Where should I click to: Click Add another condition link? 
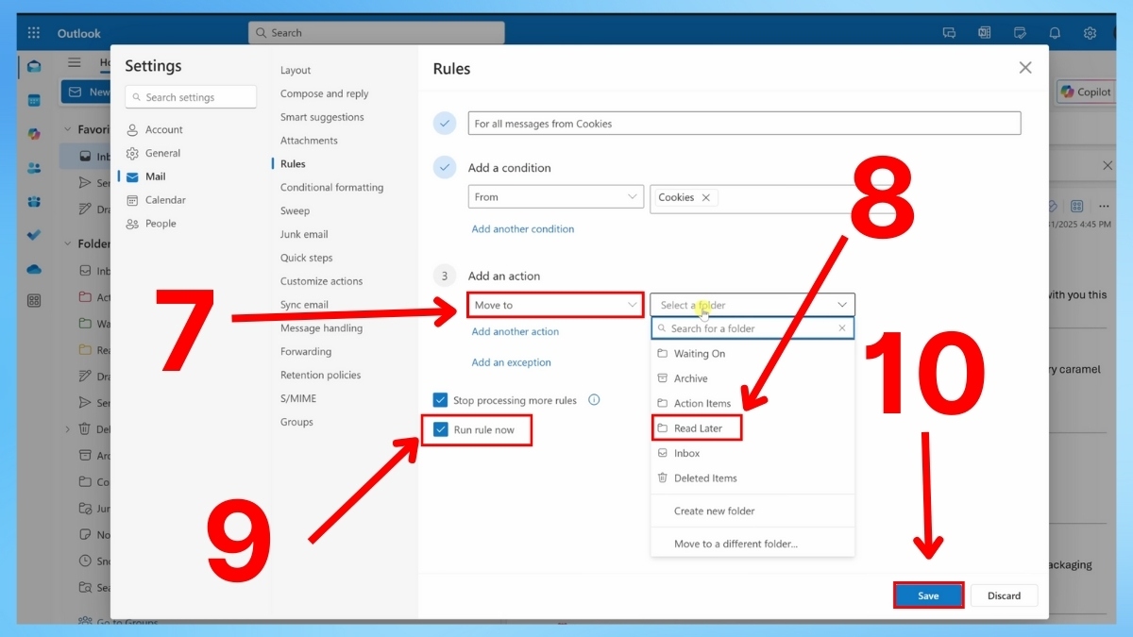[x=522, y=229]
